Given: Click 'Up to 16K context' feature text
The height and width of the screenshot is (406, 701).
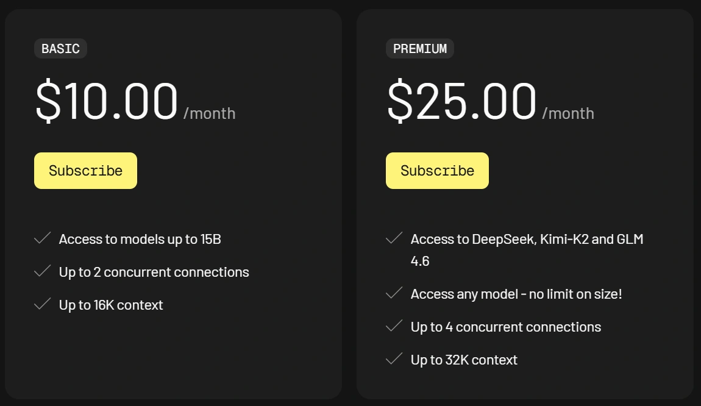Looking at the screenshot, I should click(x=111, y=305).
